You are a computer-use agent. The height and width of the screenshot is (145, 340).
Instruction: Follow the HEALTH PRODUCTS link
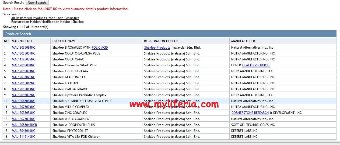point(256,65)
